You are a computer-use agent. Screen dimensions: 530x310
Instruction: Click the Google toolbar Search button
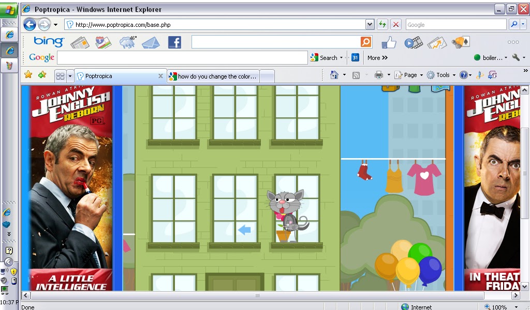pos(324,58)
